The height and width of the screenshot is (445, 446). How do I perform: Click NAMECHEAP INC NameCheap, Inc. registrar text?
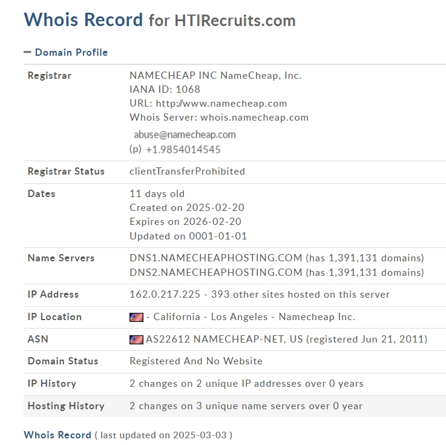pos(215,76)
